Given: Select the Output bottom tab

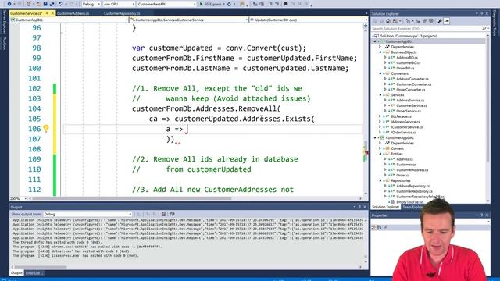Looking at the screenshot, I should click(16, 273).
